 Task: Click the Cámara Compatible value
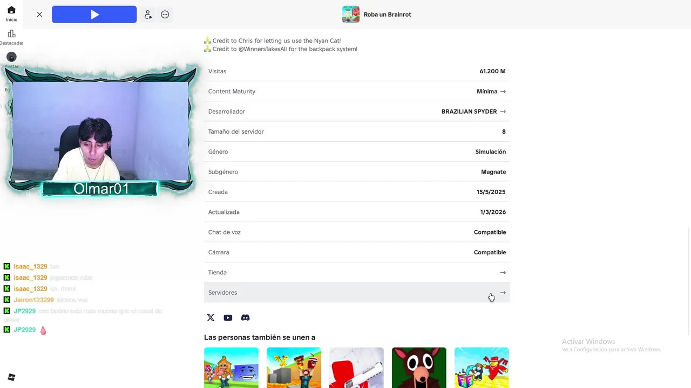coord(490,252)
